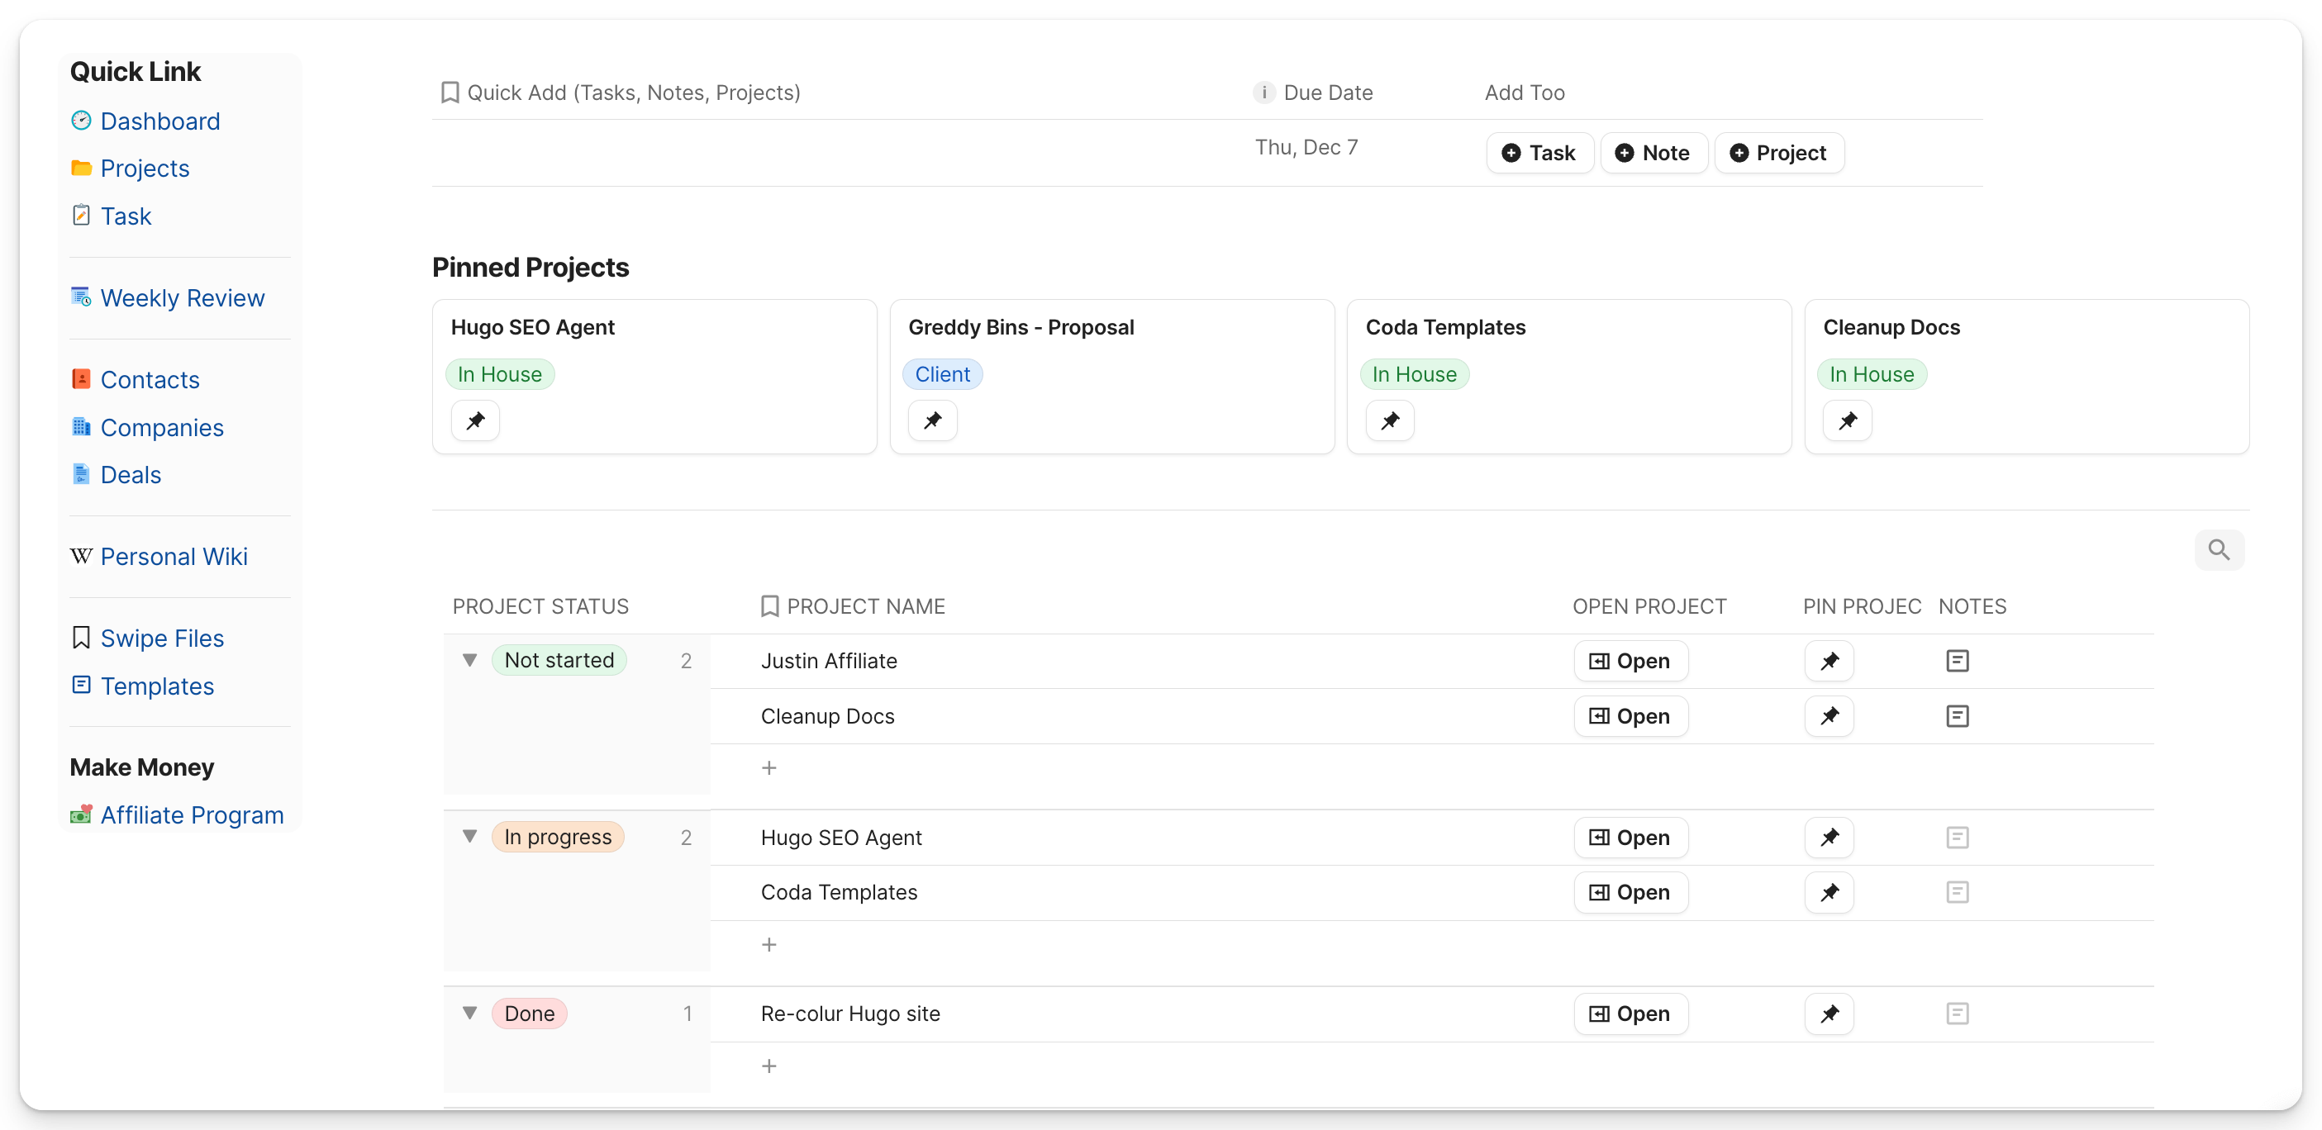Image resolution: width=2322 pixels, height=1130 pixels.
Task: Toggle pin for Justin Affiliate row
Action: 1829,662
